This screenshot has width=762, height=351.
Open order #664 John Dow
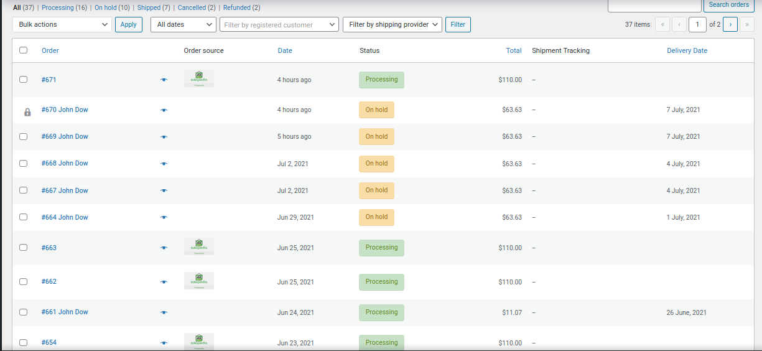point(65,217)
